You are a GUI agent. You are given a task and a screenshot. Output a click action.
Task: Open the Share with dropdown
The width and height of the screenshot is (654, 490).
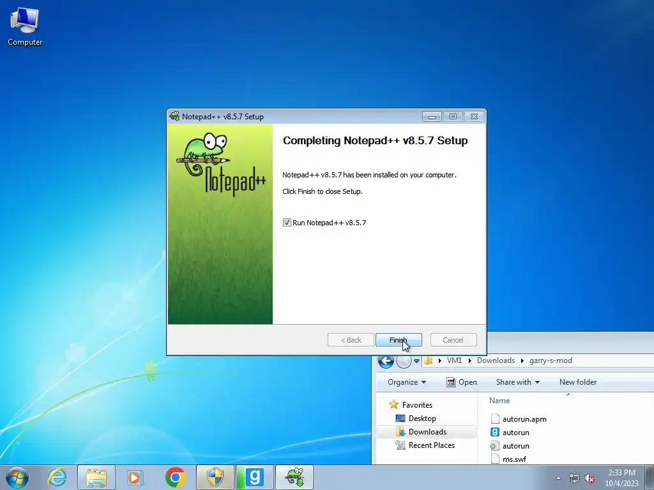click(517, 382)
